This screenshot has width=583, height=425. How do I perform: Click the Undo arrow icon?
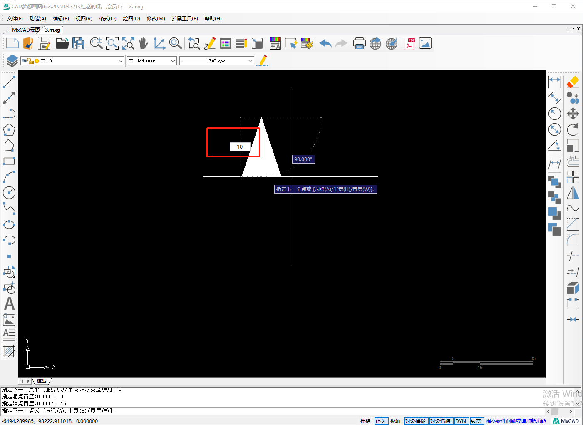pyautogui.click(x=325, y=43)
